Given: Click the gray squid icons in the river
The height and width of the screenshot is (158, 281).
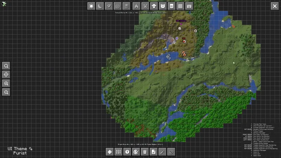Looking at the screenshot, I should pyautogui.click(x=169, y=57).
